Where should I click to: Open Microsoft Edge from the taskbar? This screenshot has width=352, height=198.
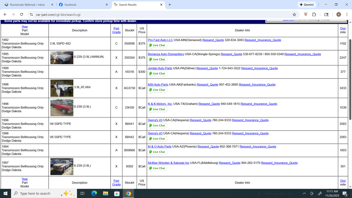[94, 193]
